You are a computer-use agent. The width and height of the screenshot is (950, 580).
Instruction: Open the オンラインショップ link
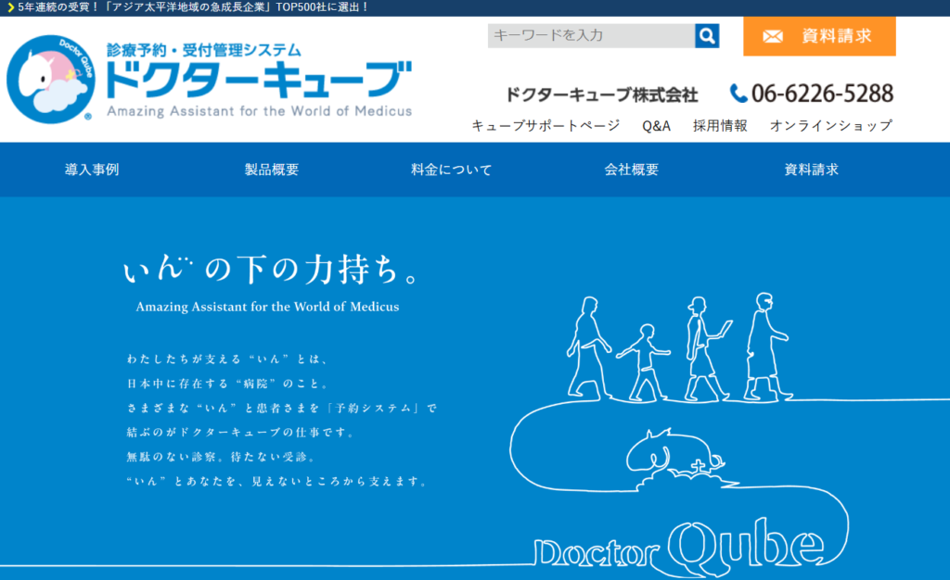tap(830, 126)
